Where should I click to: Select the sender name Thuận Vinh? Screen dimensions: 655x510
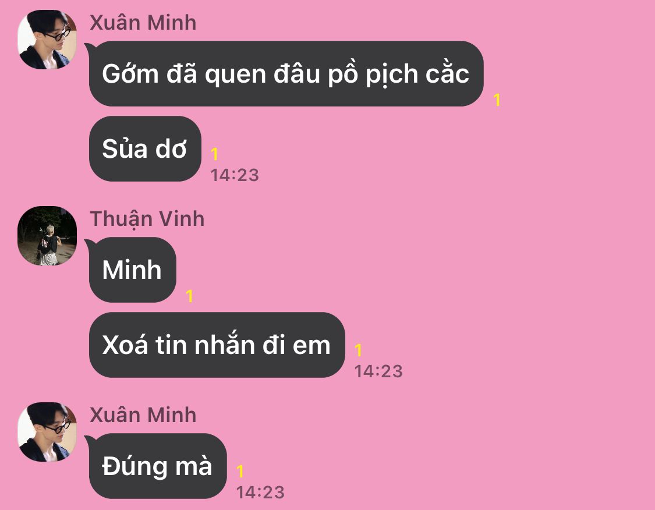(147, 219)
